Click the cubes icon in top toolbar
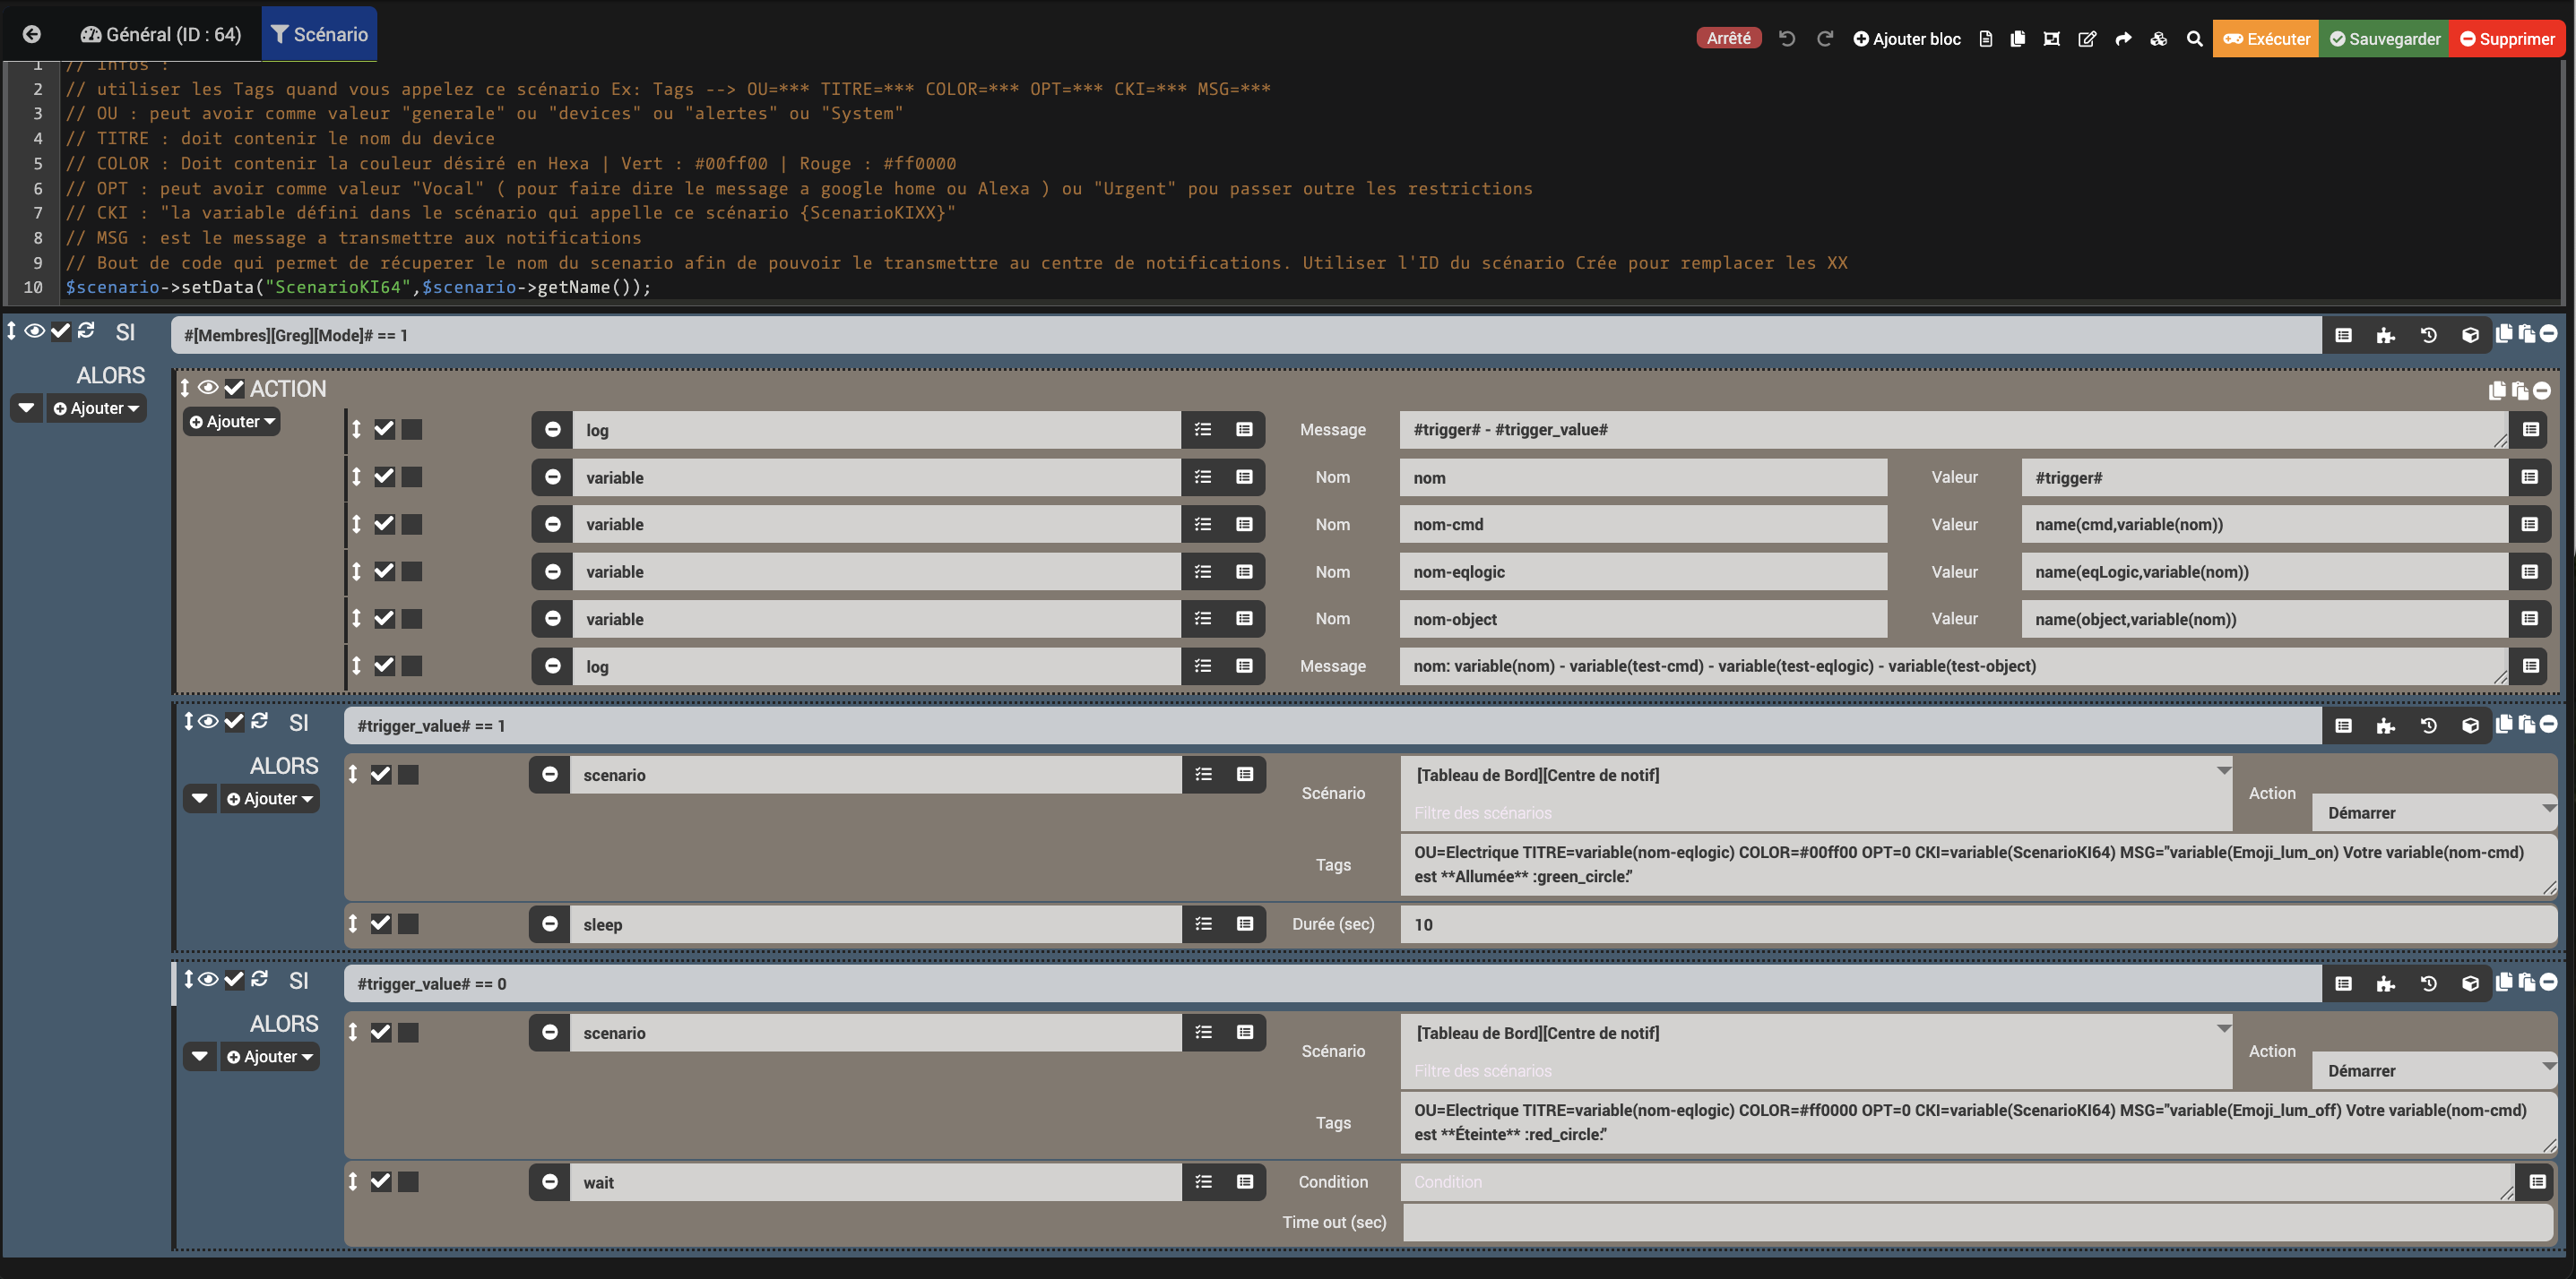Screen dimensions: 2576x1279 2159,39
